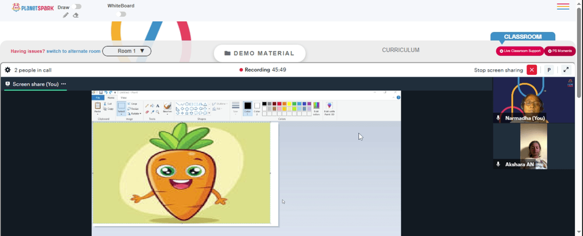
Task: Click the Brushes icon in Paint
Action: click(x=167, y=106)
